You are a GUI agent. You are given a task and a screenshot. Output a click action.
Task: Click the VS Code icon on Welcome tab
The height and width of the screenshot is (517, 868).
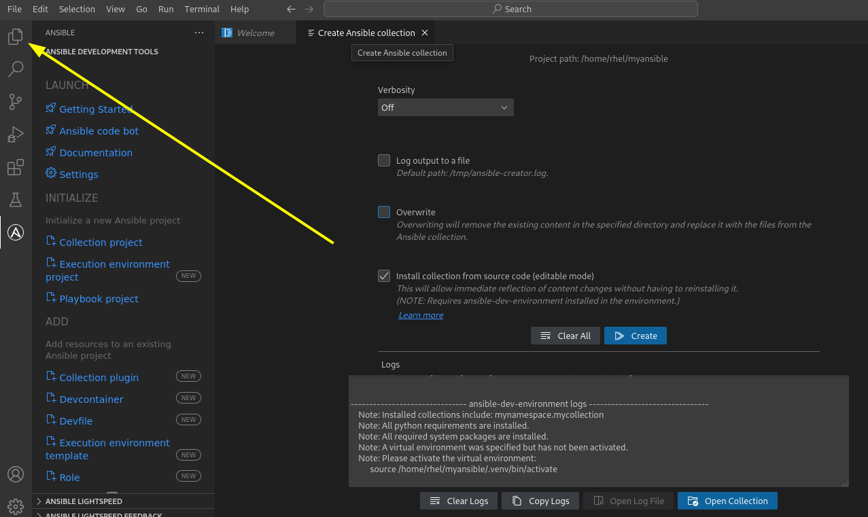coord(227,33)
